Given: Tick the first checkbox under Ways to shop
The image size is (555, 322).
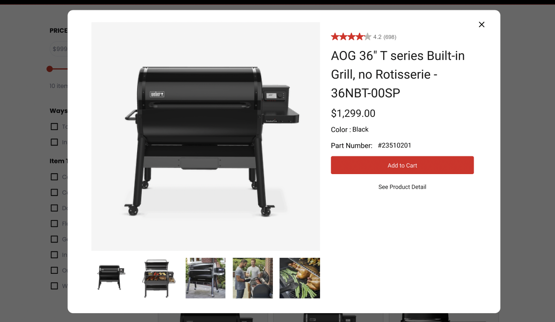Looking at the screenshot, I should [54, 127].
